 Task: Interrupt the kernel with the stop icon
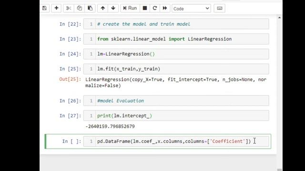coord(145,8)
